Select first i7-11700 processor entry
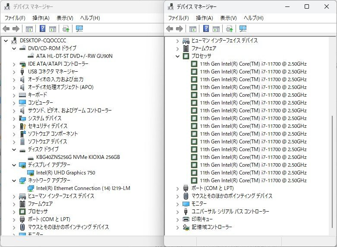Screen dimensions: 337x247 (x=253, y=64)
